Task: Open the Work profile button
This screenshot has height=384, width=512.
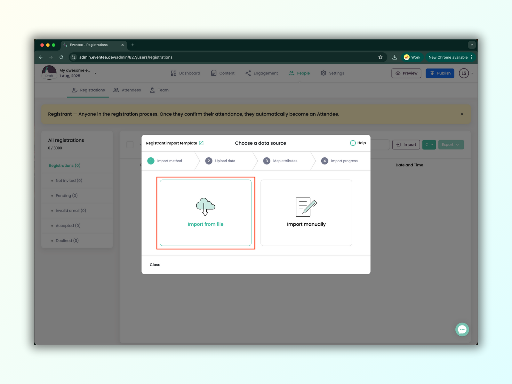Action: 412,57
